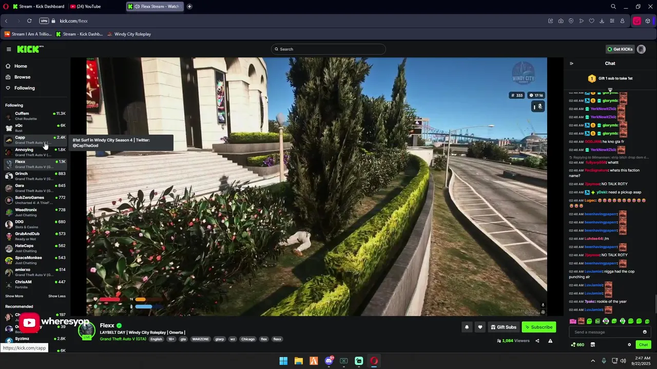Screen dimensions: 657x369
Task: Switch to the (24) YouTube tab
Action: coord(86,7)
